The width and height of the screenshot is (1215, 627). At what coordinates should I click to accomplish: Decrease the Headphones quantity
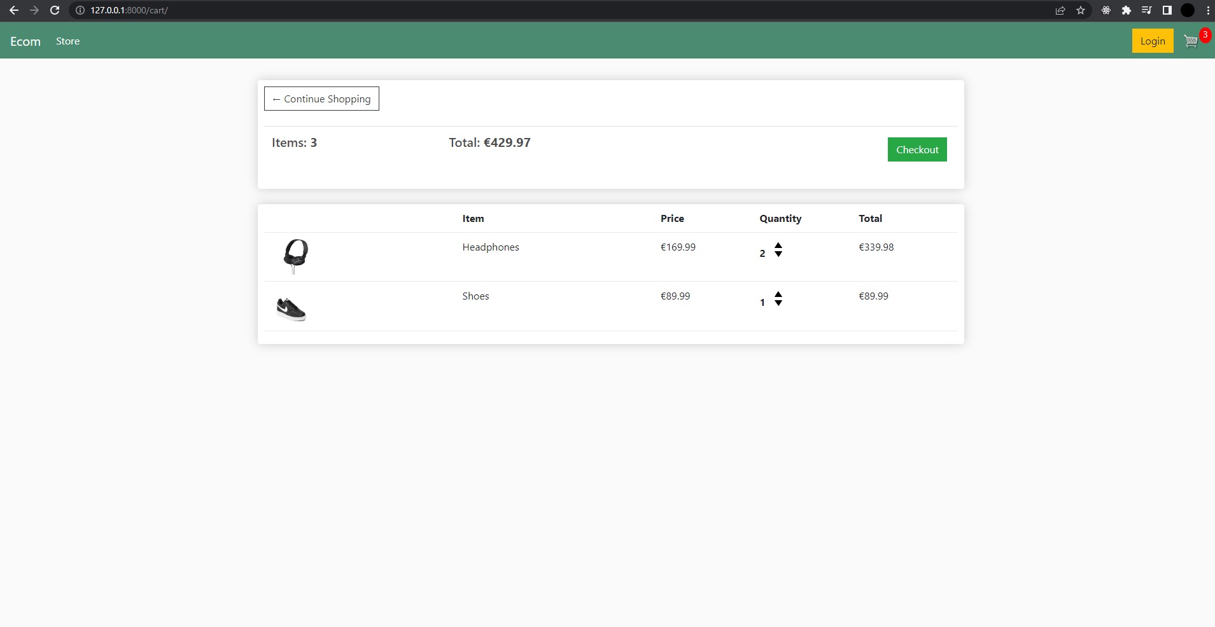tap(778, 255)
